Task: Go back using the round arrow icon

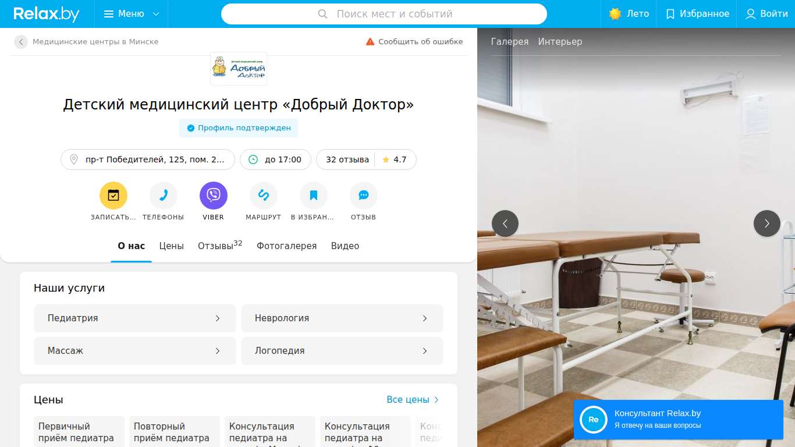Action: click(21, 42)
